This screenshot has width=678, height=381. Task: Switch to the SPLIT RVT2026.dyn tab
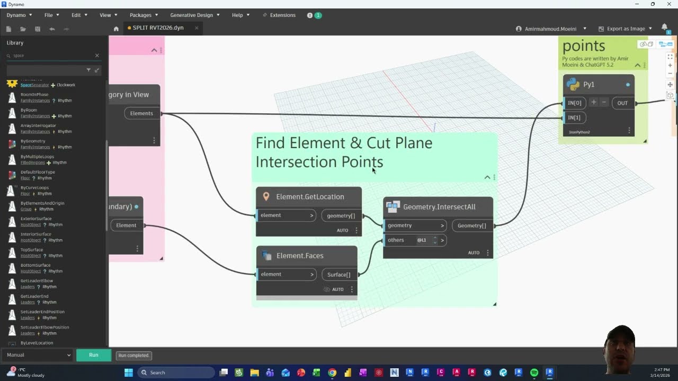(158, 28)
